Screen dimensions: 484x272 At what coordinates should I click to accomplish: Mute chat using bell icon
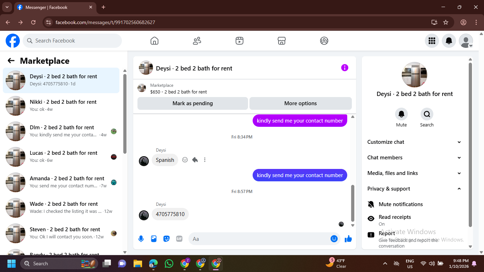pos(401,114)
